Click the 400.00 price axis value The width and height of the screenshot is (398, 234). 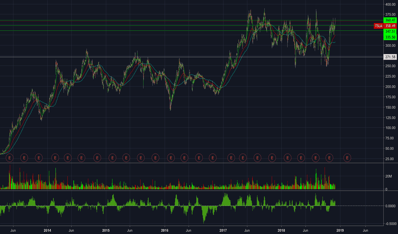coord(390,4)
